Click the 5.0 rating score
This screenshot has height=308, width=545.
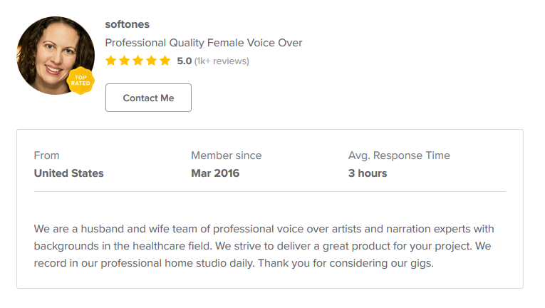pos(185,61)
